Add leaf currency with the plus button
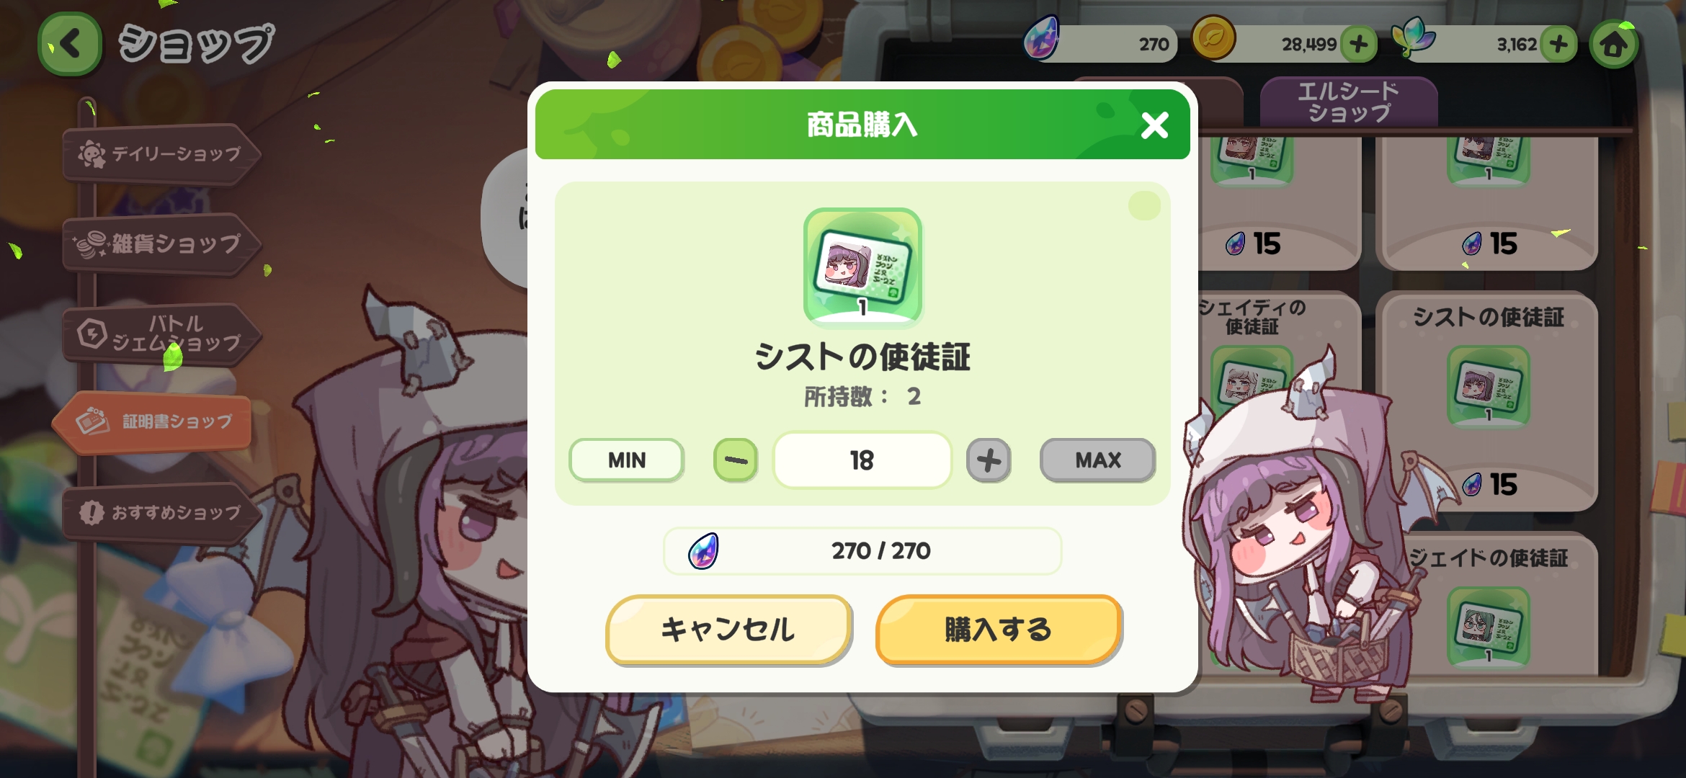 click(x=1558, y=45)
